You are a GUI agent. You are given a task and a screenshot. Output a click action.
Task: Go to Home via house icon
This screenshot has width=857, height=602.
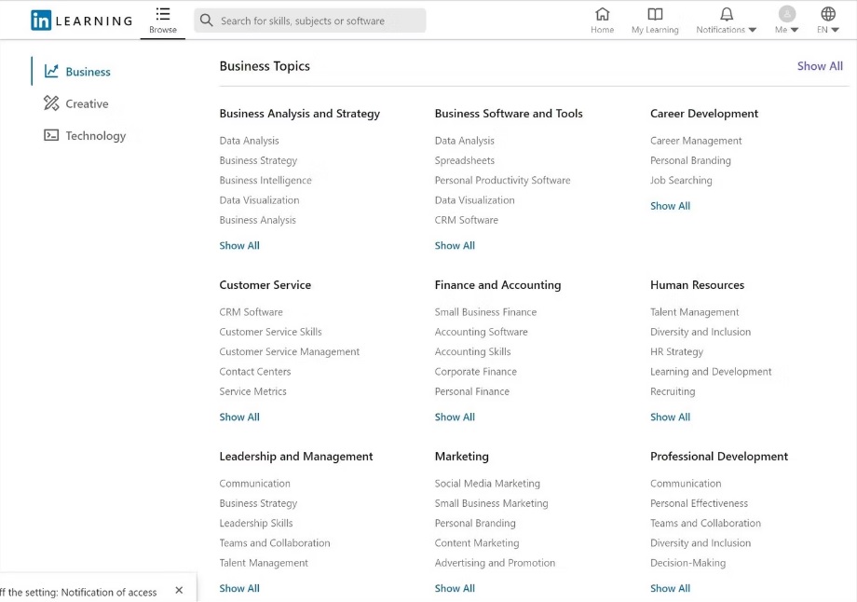[x=603, y=14]
